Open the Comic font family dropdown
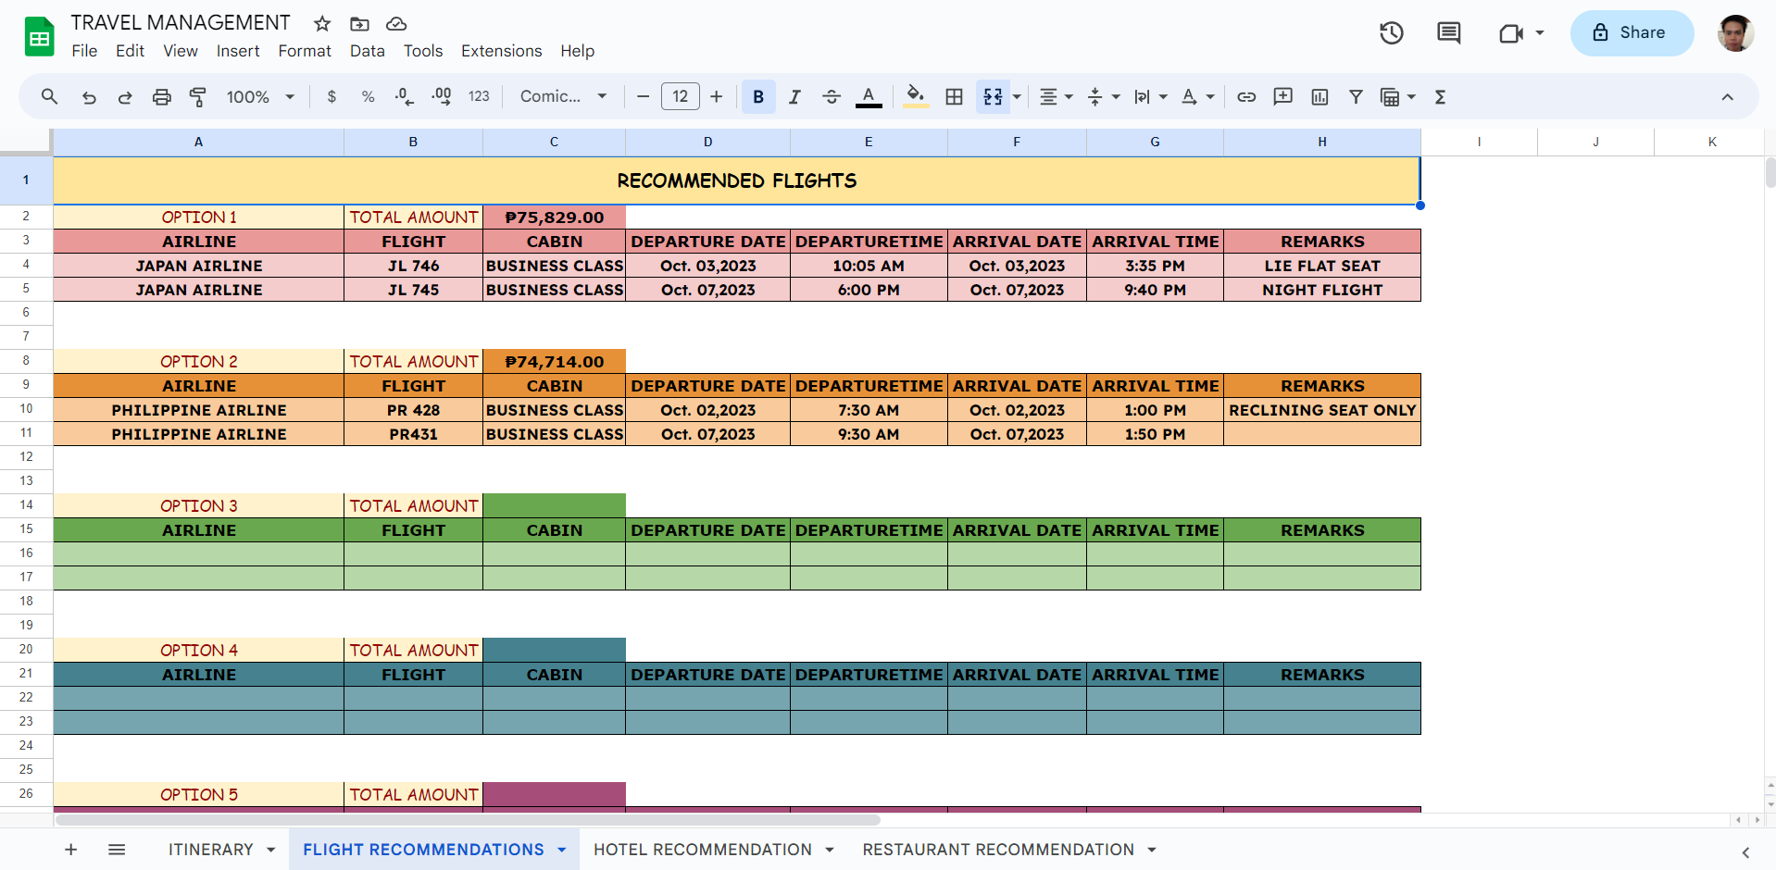Viewport: 1776px width, 870px height. (x=563, y=96)
